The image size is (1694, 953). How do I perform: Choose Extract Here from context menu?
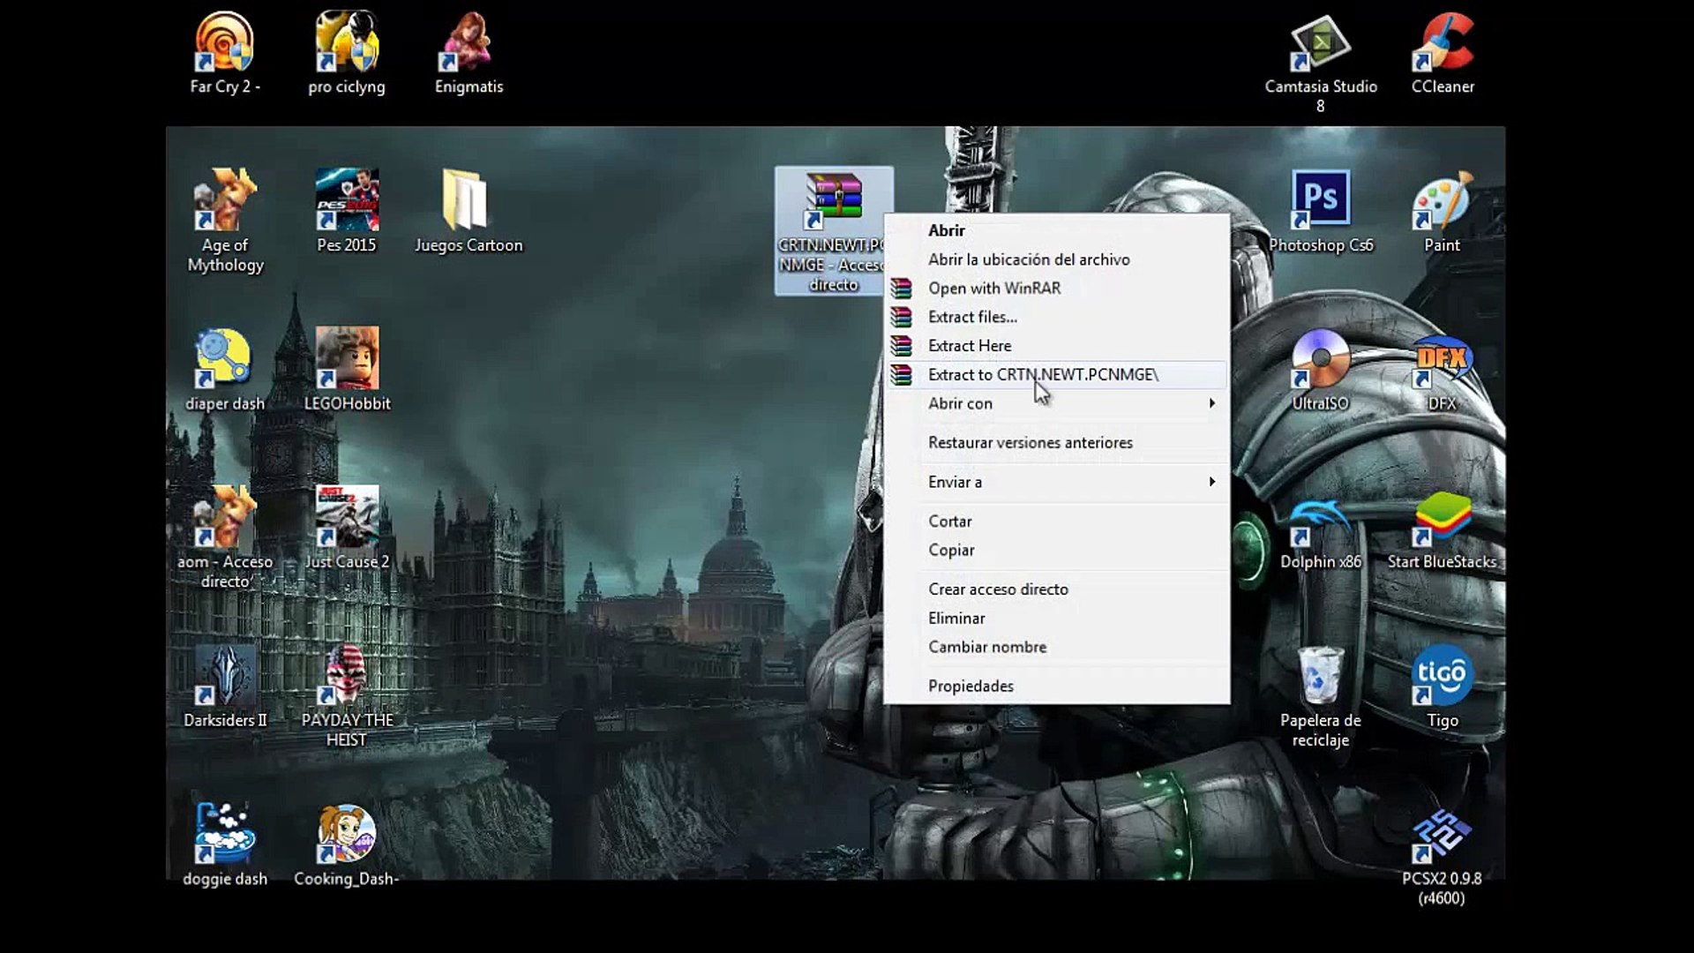coord(970,346)
